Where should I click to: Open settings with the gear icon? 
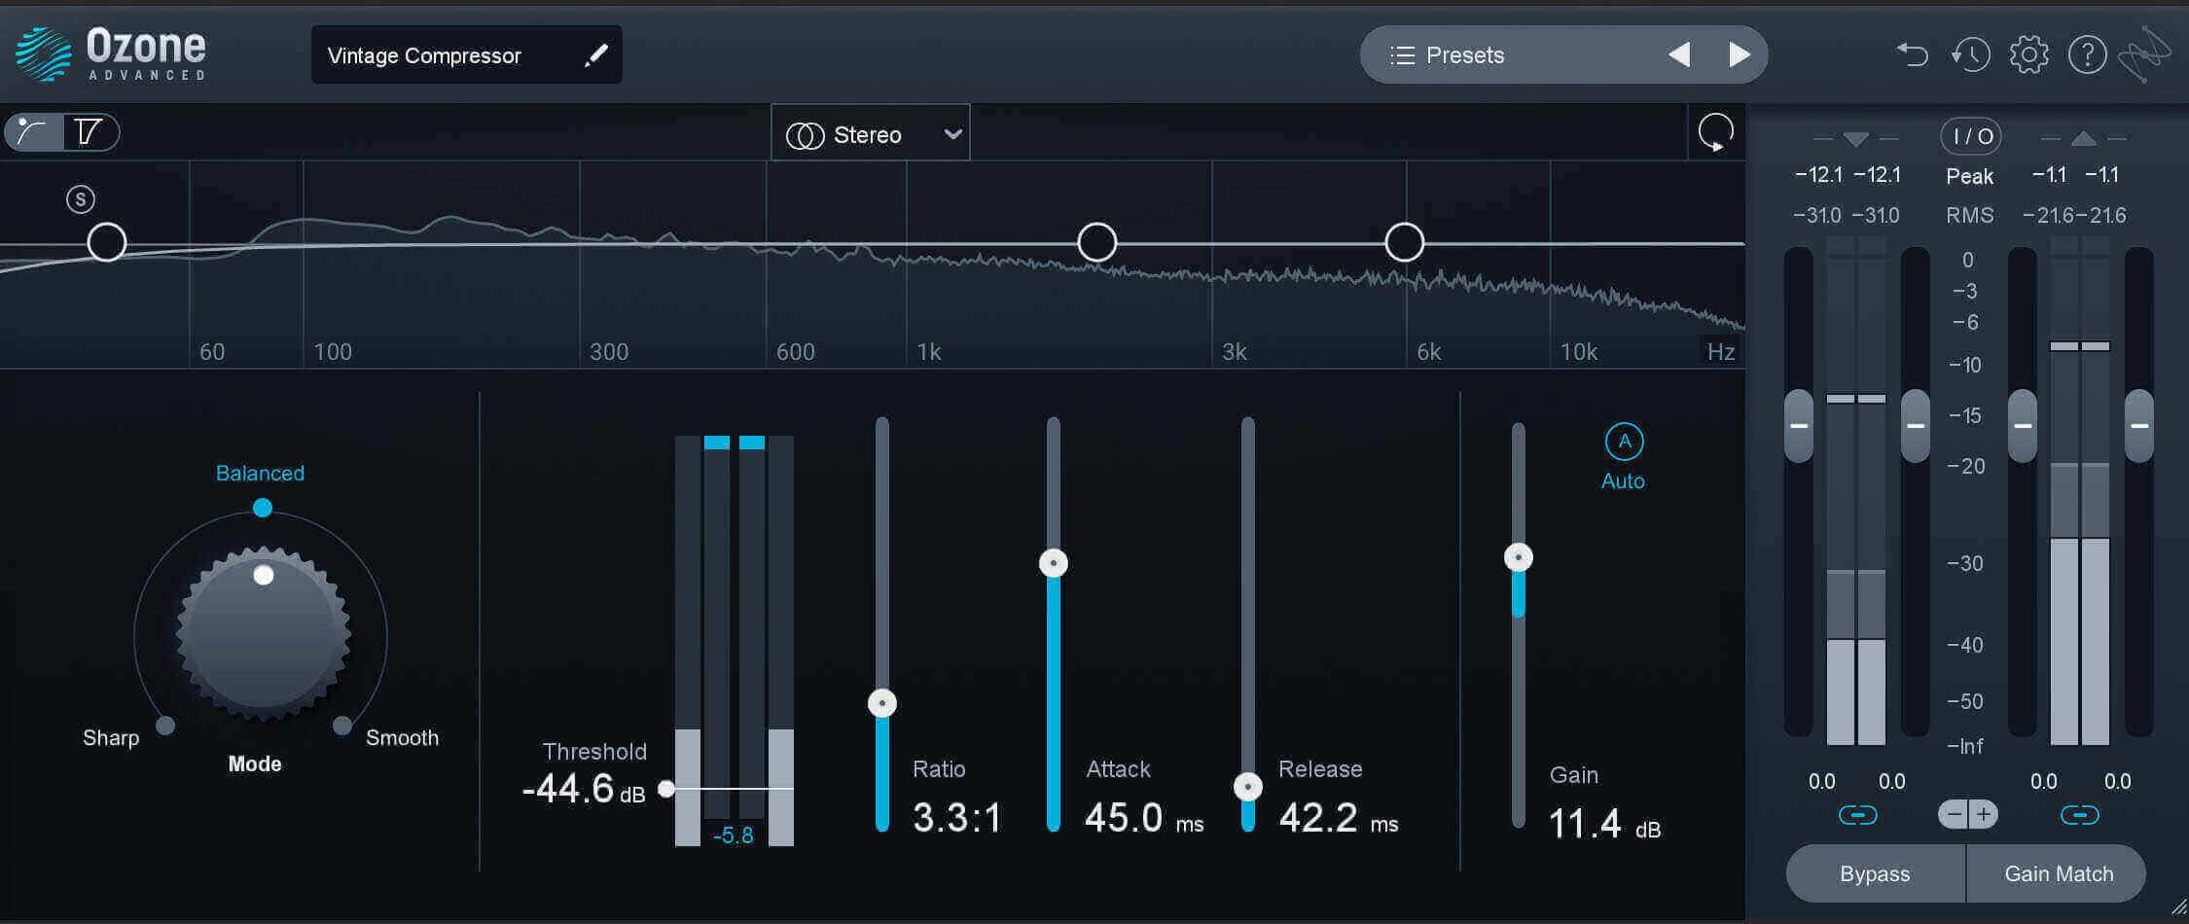[2029, 54]
